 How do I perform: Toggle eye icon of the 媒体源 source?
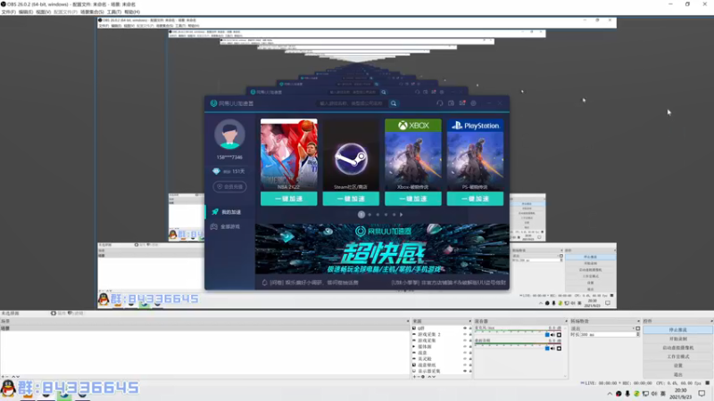[x=465, y=347]
